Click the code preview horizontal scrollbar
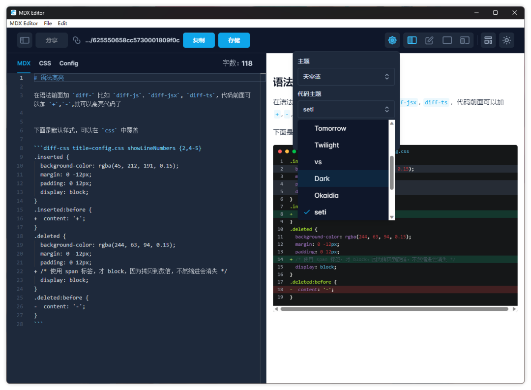The height and width of the screenshot is (390, 531). (x=394, y=309)
